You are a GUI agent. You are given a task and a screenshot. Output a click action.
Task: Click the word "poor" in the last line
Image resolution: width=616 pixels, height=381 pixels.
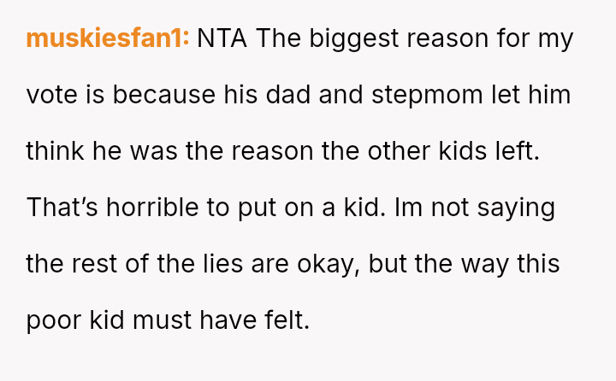click(x=55, y=320)
